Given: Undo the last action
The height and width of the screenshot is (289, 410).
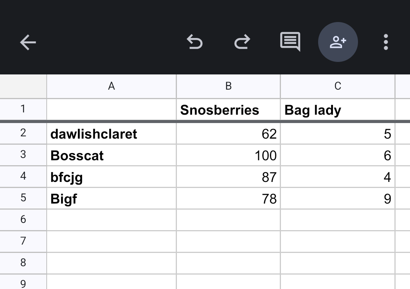Looking at the screenshot, I should click(195, 42).
